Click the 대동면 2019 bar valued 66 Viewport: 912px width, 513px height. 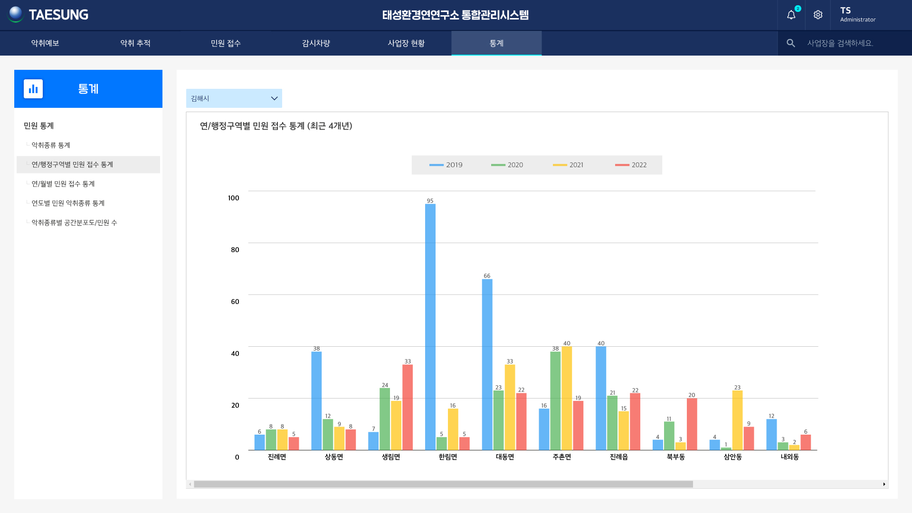[x=487, y=365]
